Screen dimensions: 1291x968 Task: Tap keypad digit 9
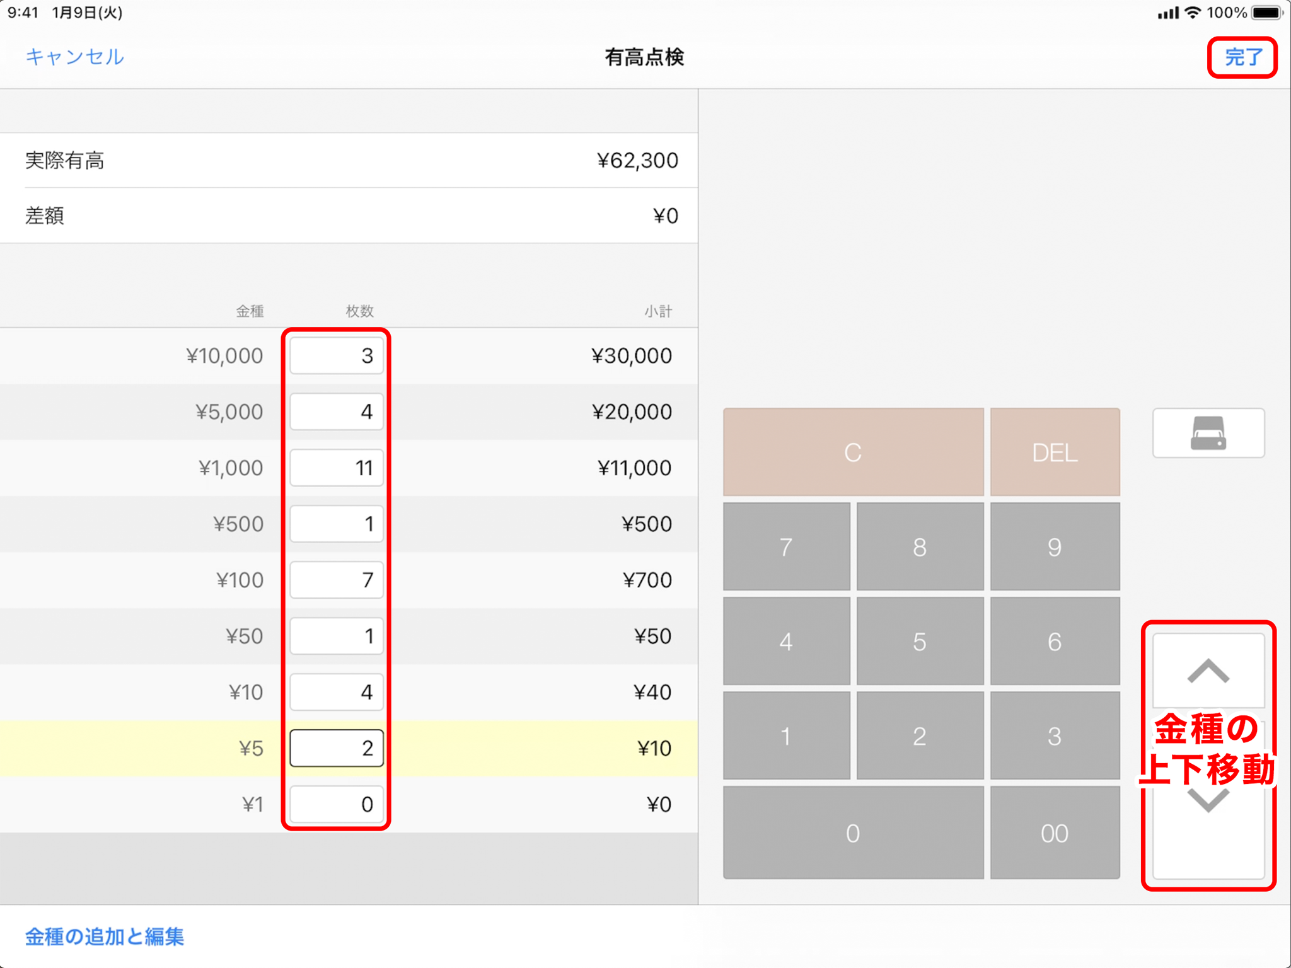pyautogui.click(x=1055, y=546)
